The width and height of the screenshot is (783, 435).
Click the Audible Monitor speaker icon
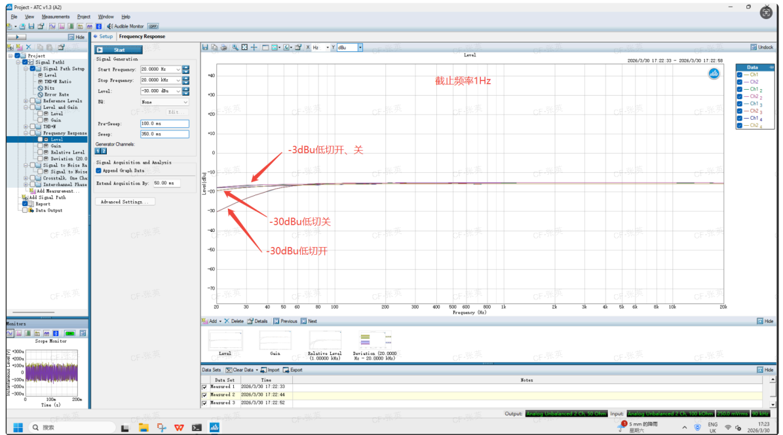coord(110,26)
